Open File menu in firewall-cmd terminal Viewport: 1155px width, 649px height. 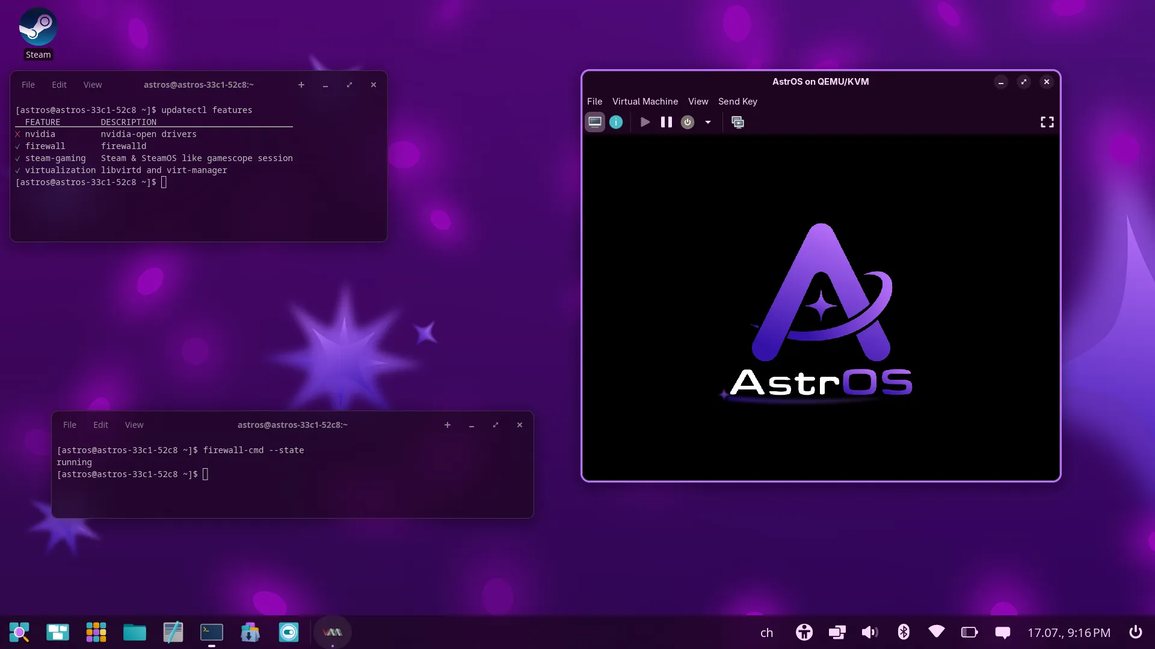coord(70,425)
